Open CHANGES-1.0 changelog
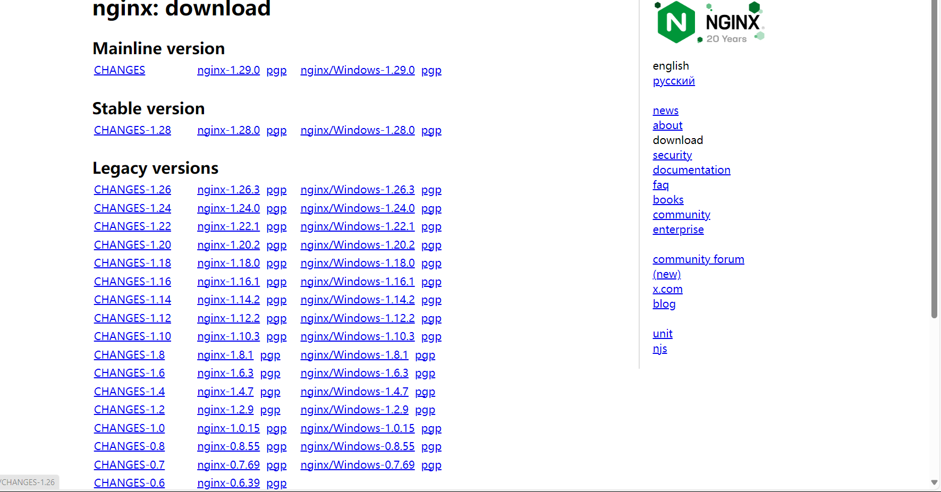 pyautogui.click(x=129, y=428)
